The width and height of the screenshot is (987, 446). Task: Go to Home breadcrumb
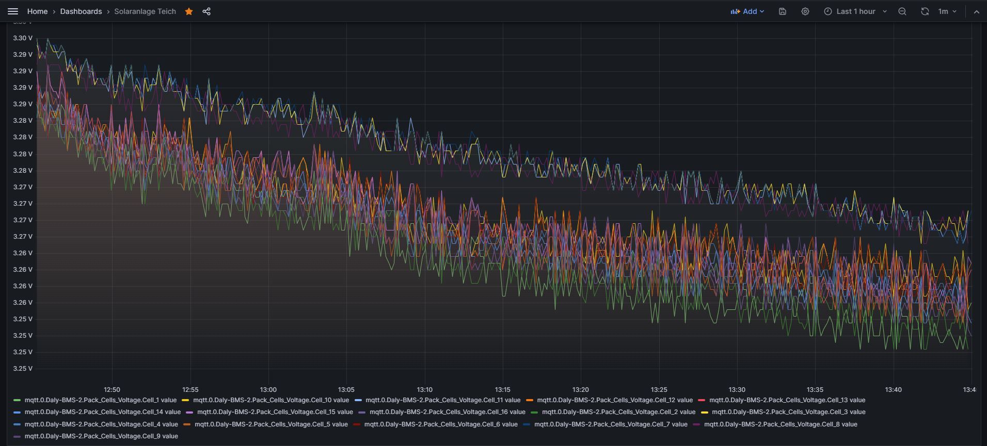37,11
